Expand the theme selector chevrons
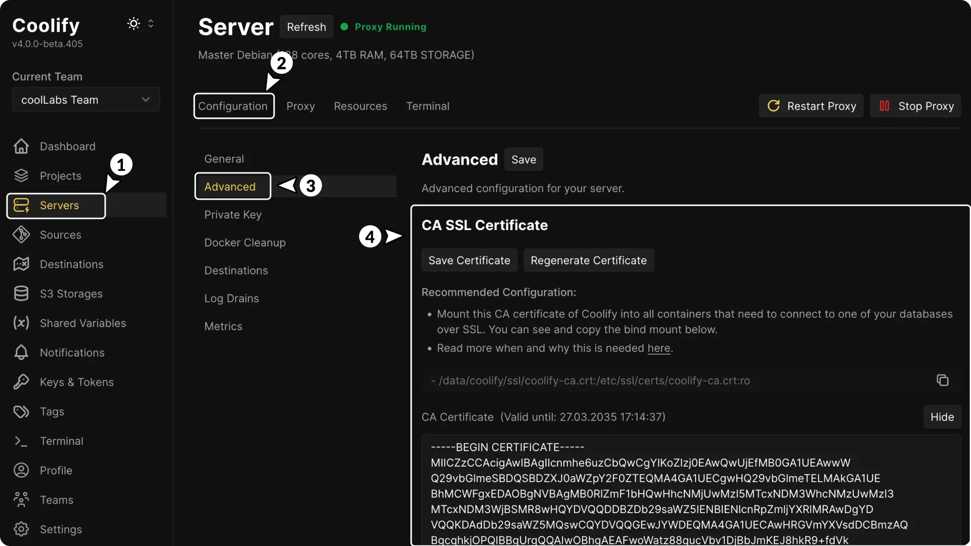 point(151,23)
